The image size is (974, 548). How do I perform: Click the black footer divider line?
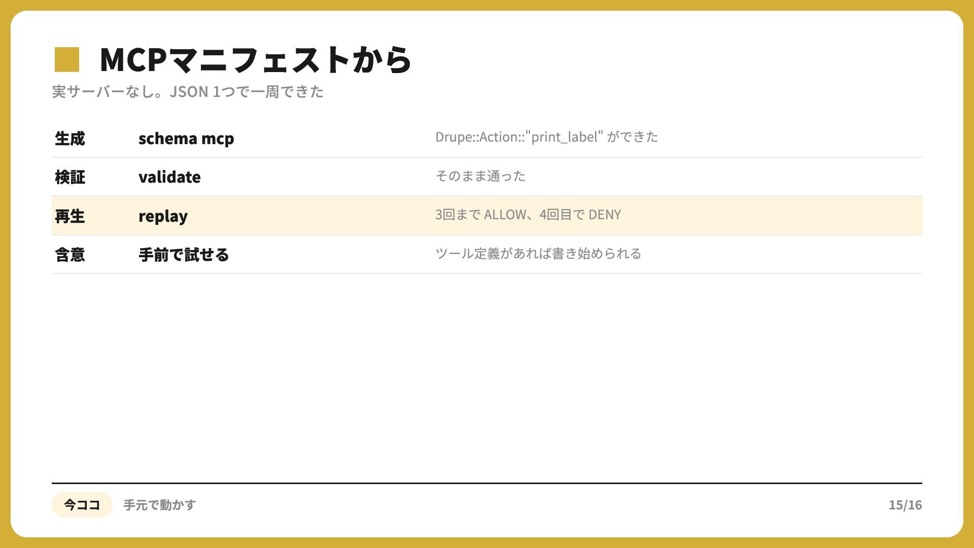[x=487, y=483]
